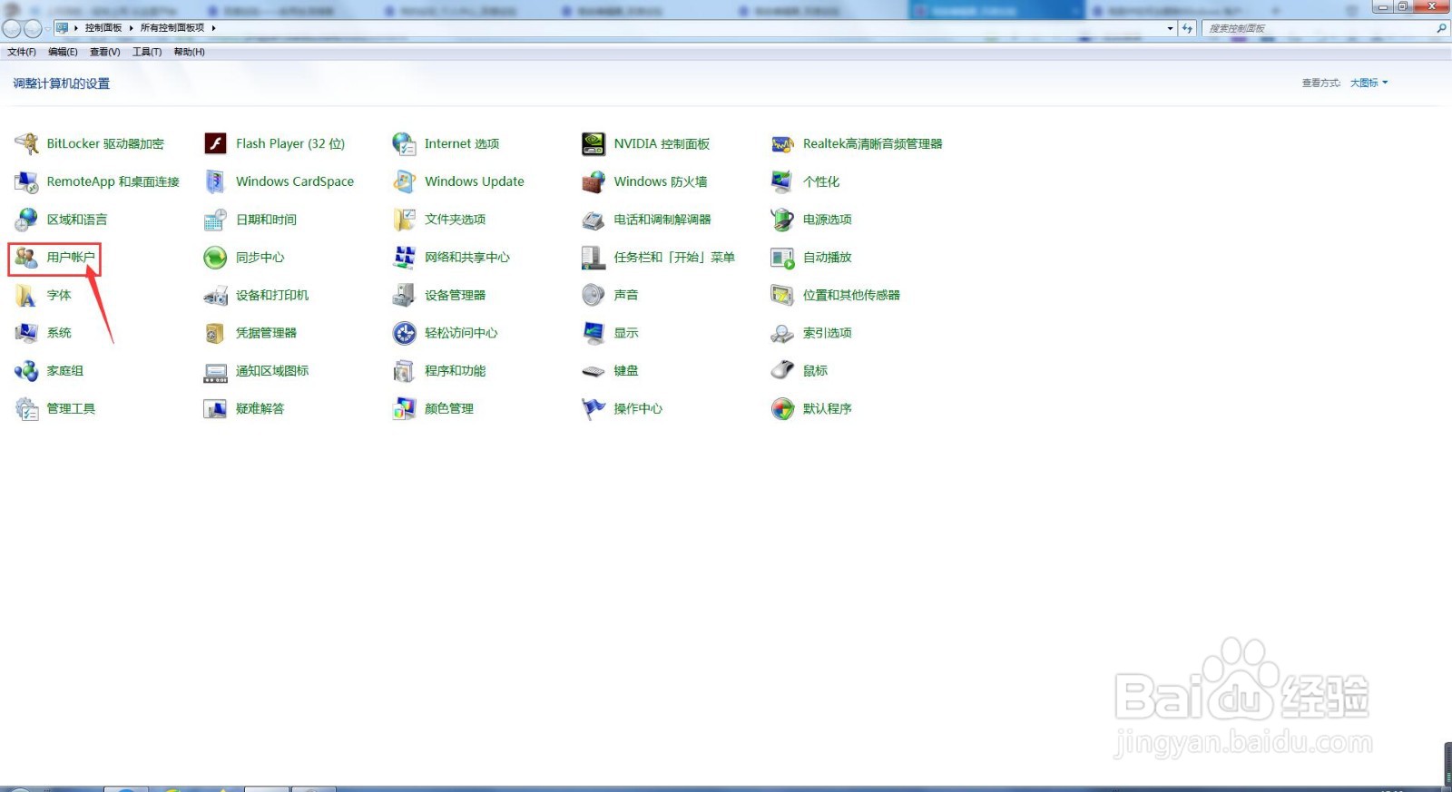
Task: Click the forward navigation arrow button
Action: click(x=33, y=29)
